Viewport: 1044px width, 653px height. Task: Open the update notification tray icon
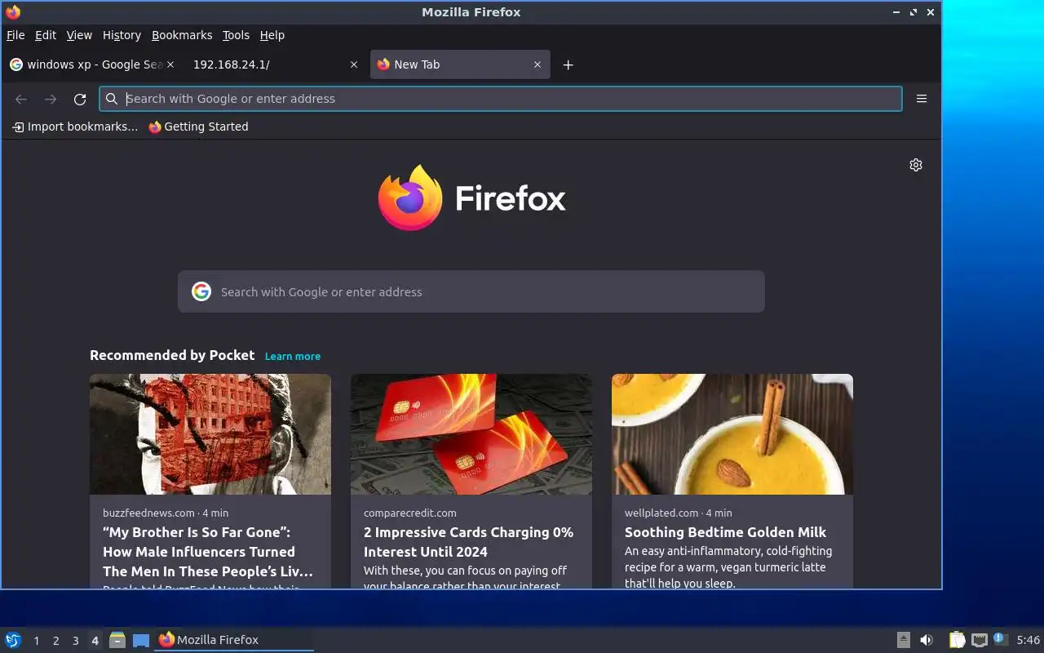(1001, 639)
